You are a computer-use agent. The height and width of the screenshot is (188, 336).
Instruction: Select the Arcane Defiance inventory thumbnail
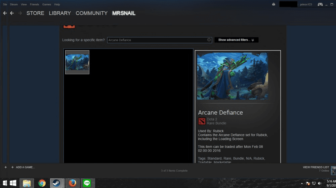pyautogui.click(x=77, y=62)
